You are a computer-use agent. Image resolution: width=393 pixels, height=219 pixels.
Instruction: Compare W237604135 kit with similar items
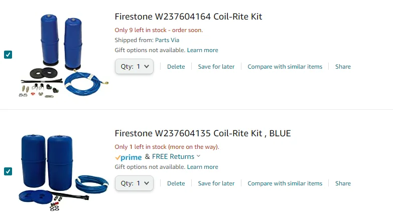[285, 183]
